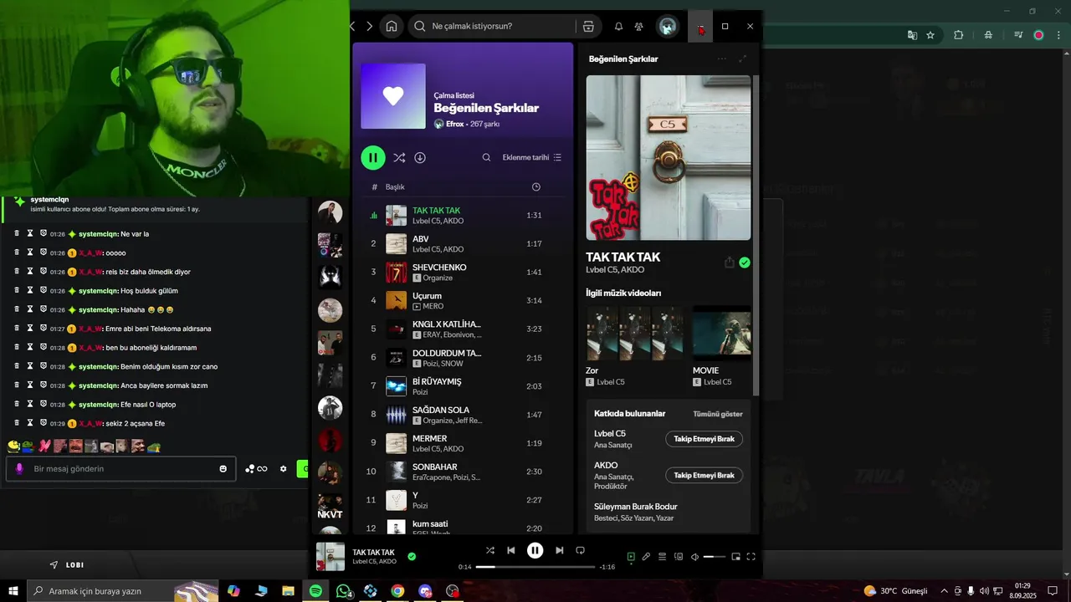The width and height of the screenshot is (1071, 602).
Task: Pause playback in bottom player bar
Action: pos(535,550)
